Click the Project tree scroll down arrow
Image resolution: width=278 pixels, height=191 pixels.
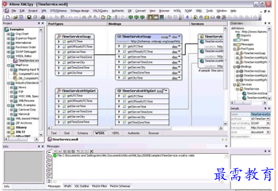click(41, 135)
